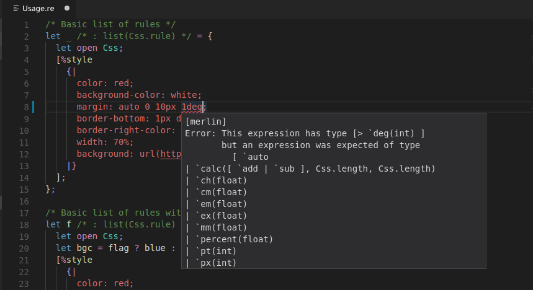The image size is (533, 290).
Task: Click 'background-color: white;' on line 7
Action: point(139,95)
